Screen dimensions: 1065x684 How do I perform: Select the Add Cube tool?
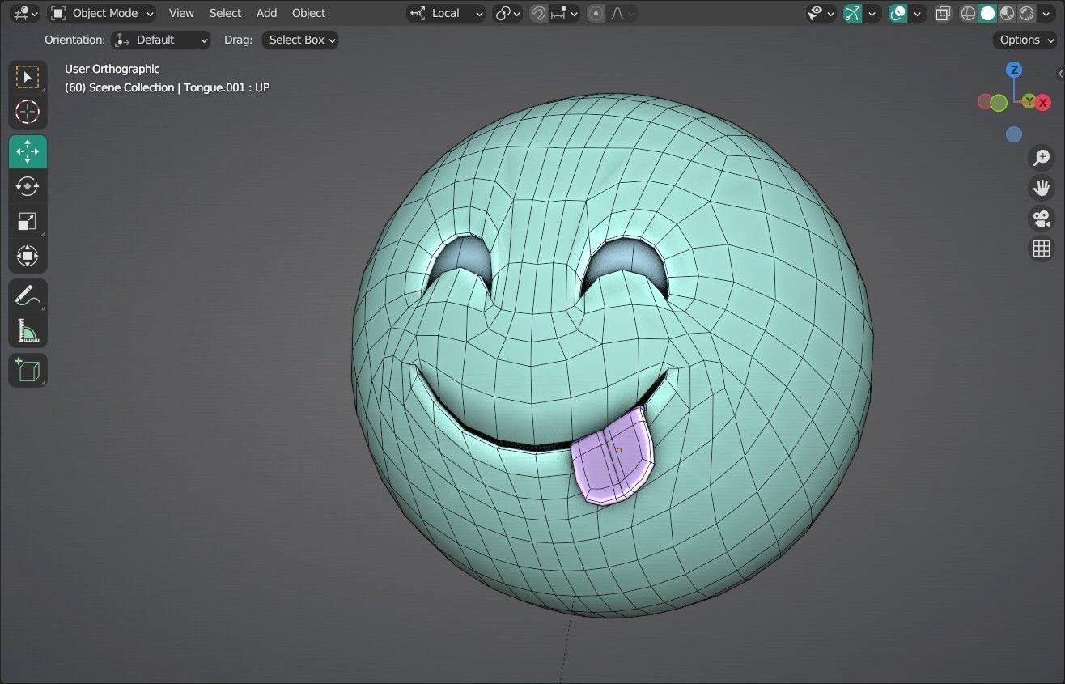click(28, 370)
